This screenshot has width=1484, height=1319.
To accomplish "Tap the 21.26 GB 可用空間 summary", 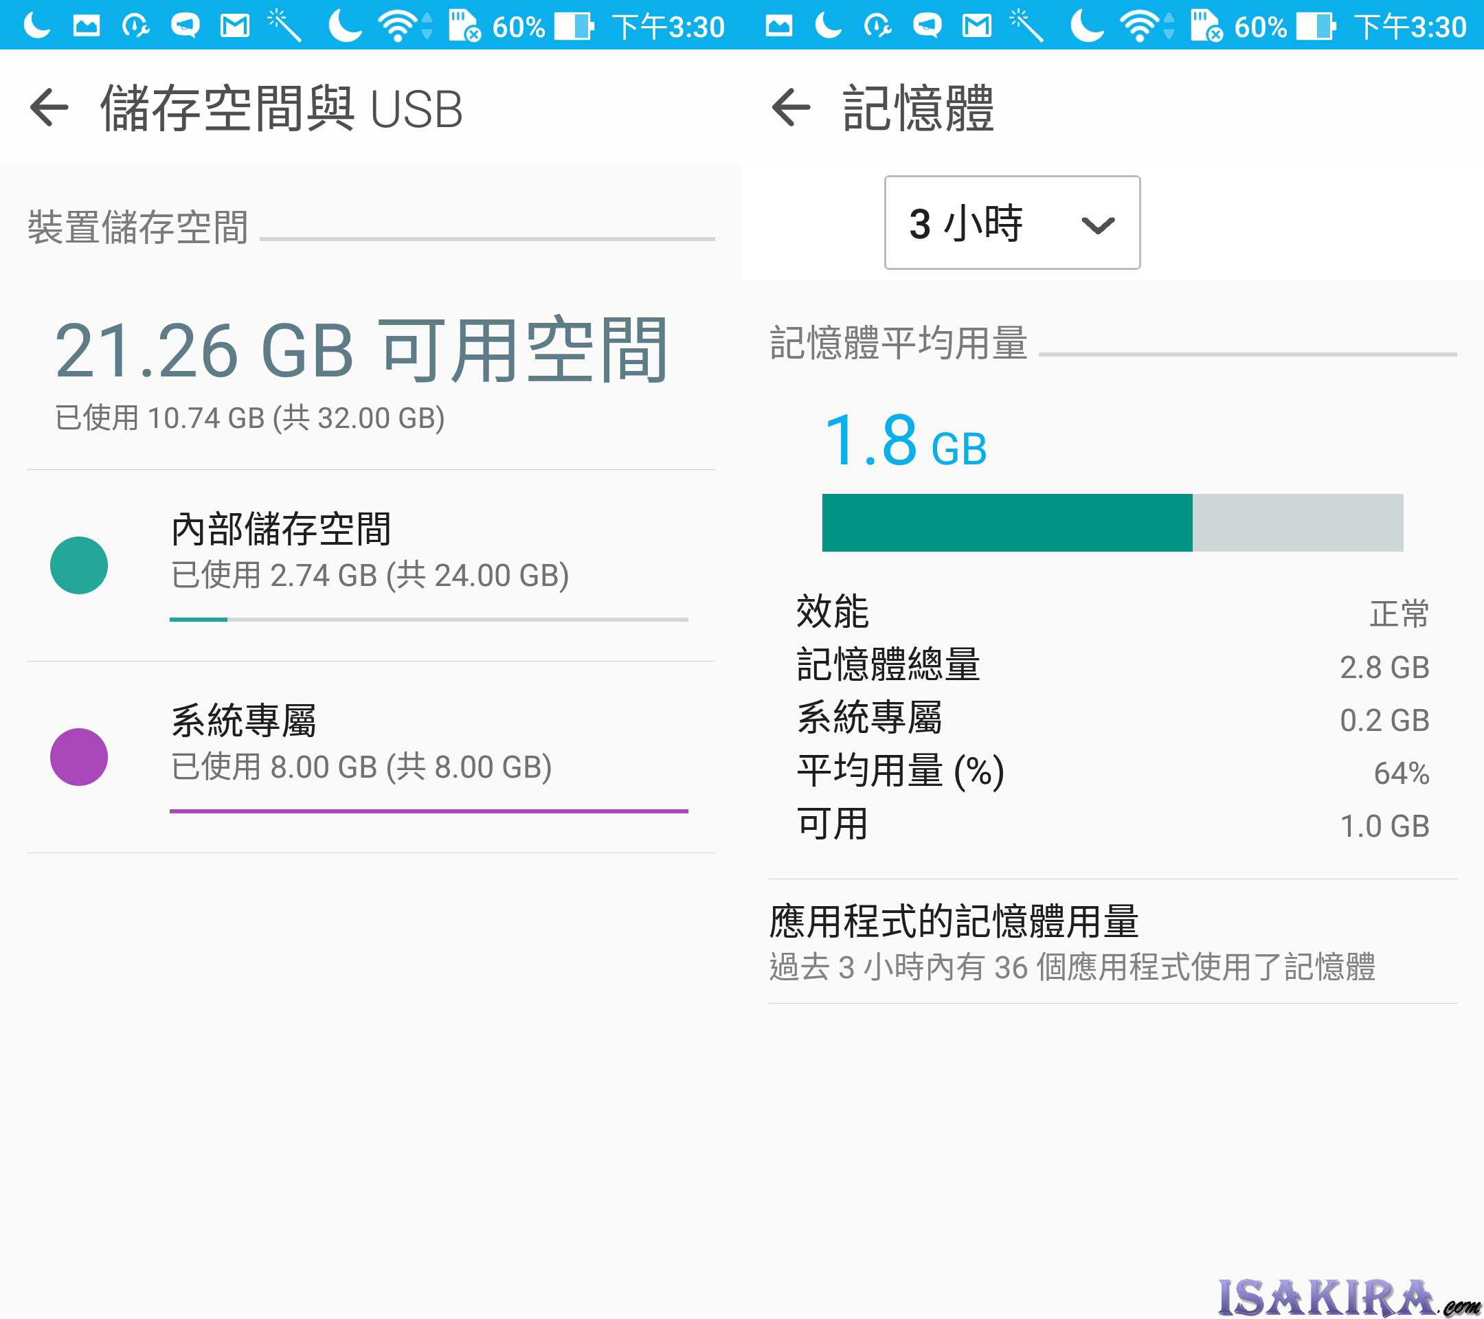I will pyautogui.click(x=361, y=351).
